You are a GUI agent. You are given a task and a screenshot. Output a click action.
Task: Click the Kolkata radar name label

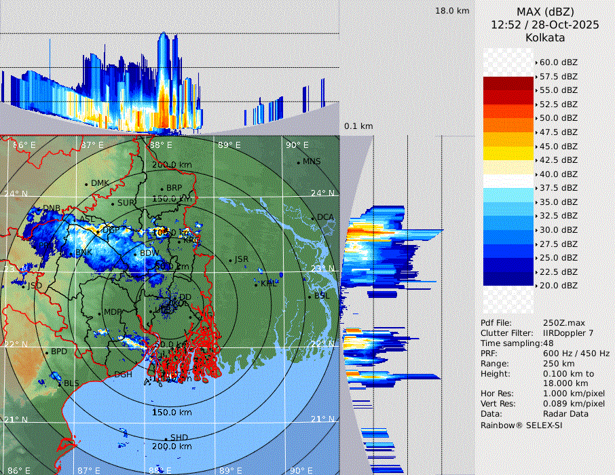pos(545,38)
